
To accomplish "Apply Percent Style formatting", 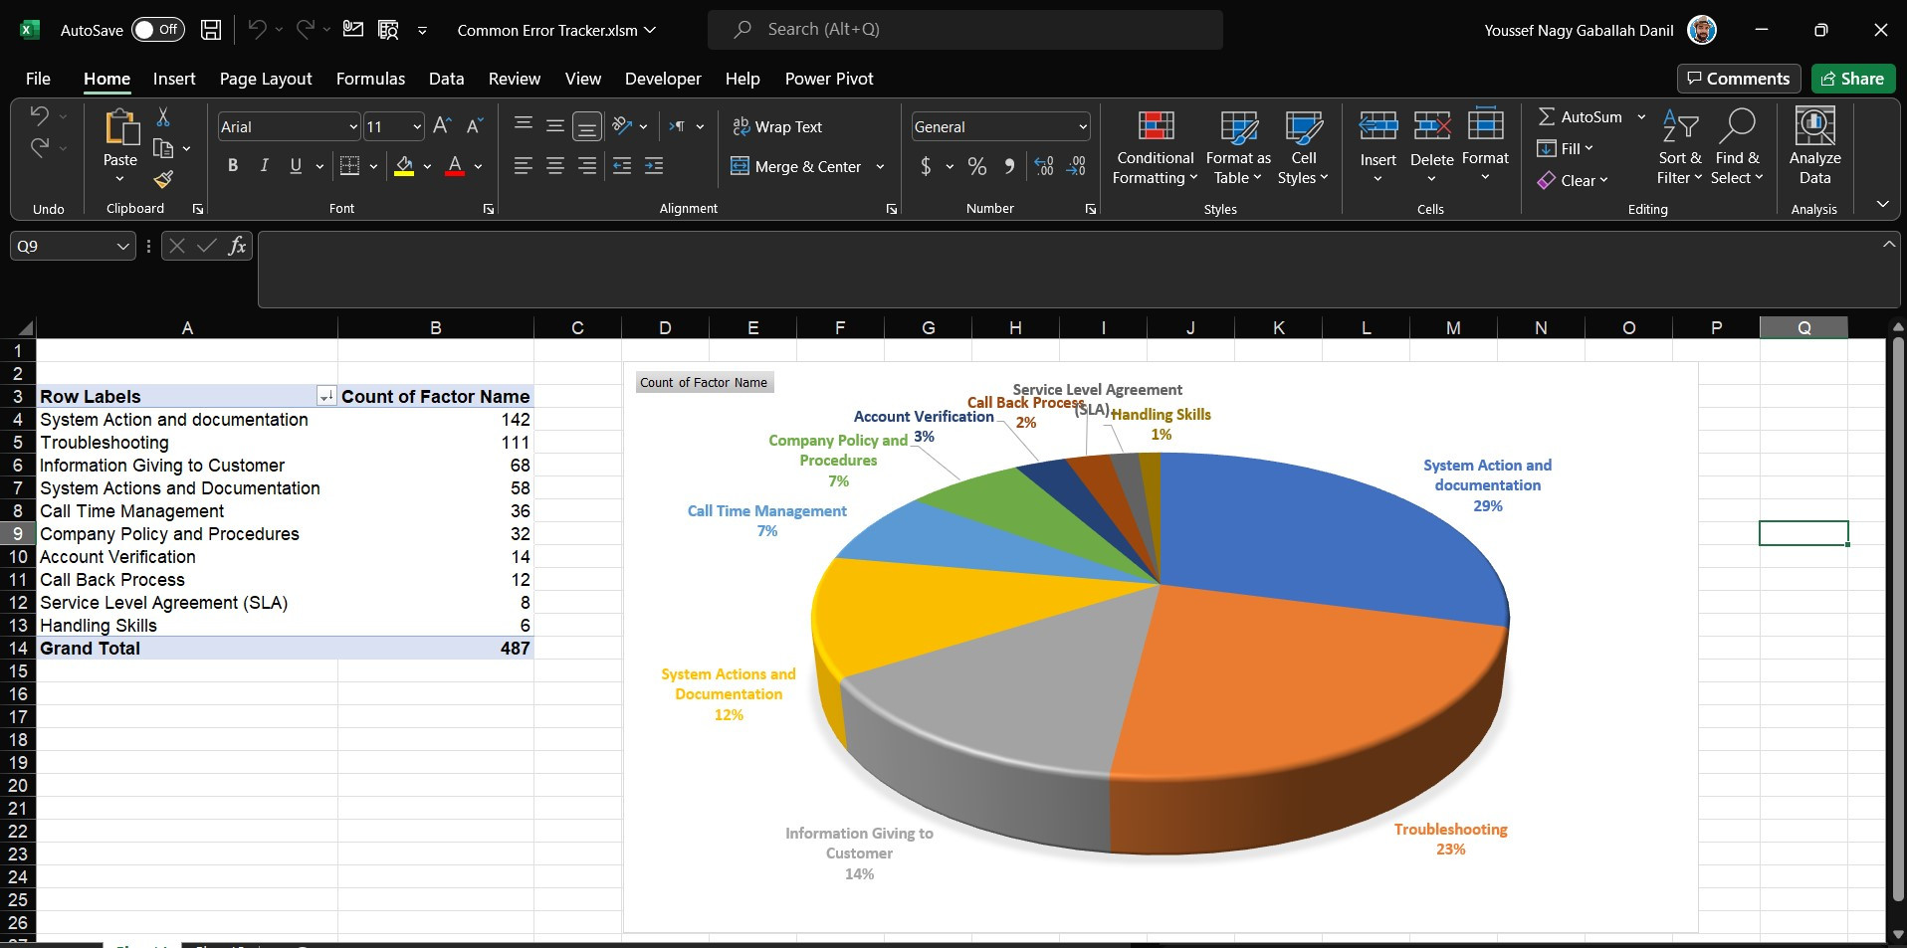I will (976, 166).
